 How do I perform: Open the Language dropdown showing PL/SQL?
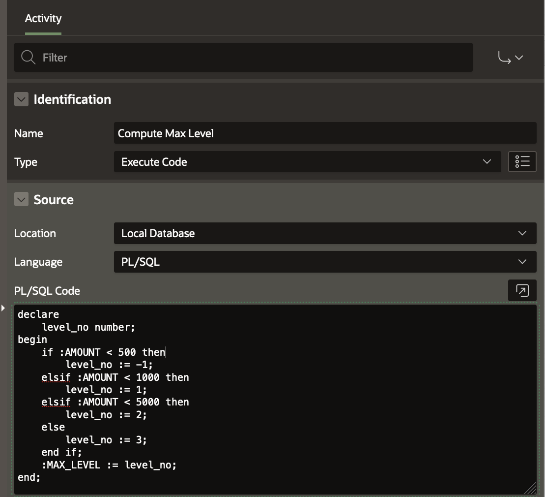tap(324, 262)
